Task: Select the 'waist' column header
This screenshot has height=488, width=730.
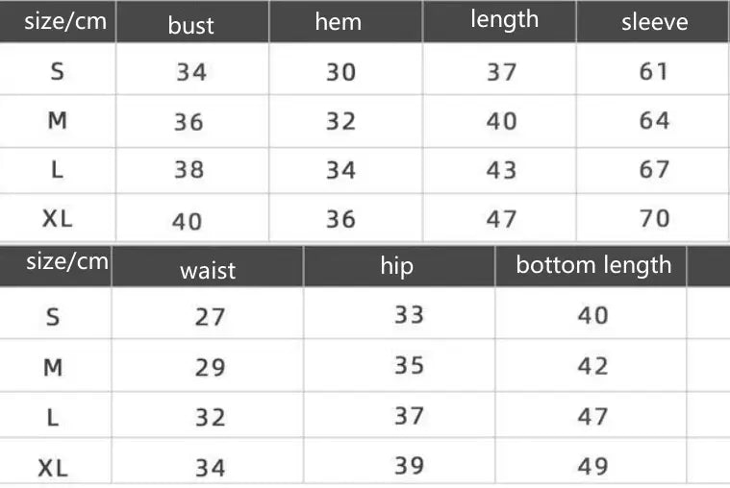Action: coord(208,271)
